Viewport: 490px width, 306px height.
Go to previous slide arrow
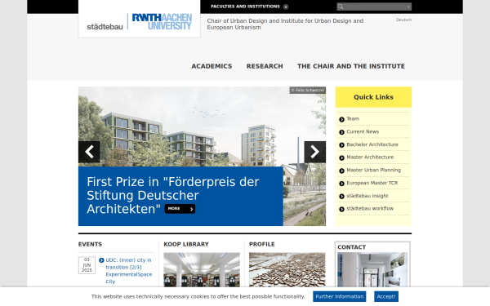[89, 152]
